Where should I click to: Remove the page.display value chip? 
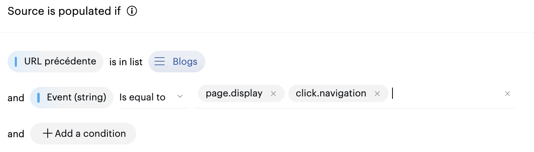pos(273,94)
